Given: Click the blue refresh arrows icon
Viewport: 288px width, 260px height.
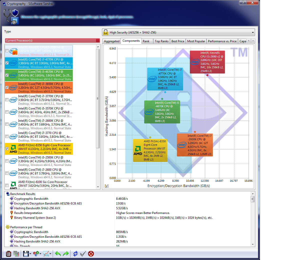Looking at the screenshot, I should [75, 254].
